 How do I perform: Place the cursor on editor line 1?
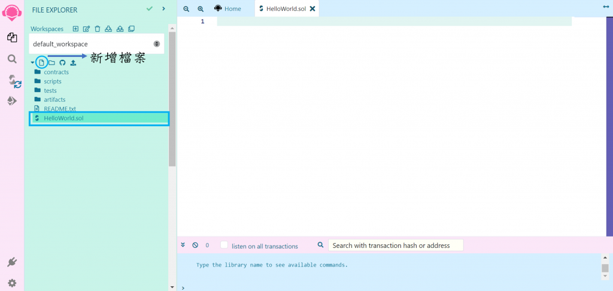tap(394, 22)
